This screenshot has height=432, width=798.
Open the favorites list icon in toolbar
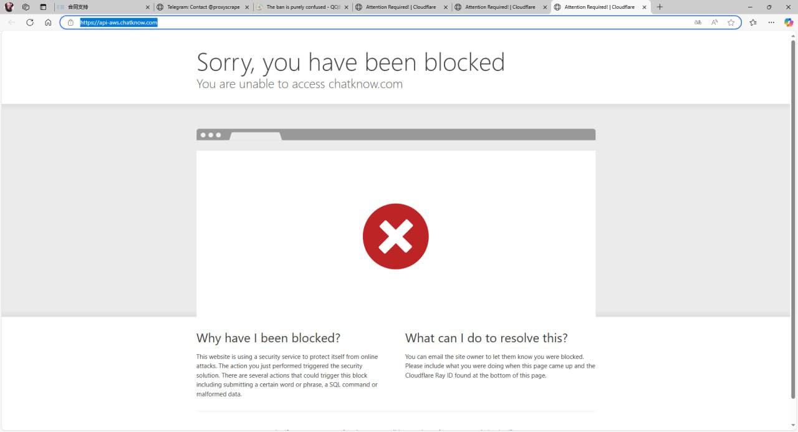point(753,22)
